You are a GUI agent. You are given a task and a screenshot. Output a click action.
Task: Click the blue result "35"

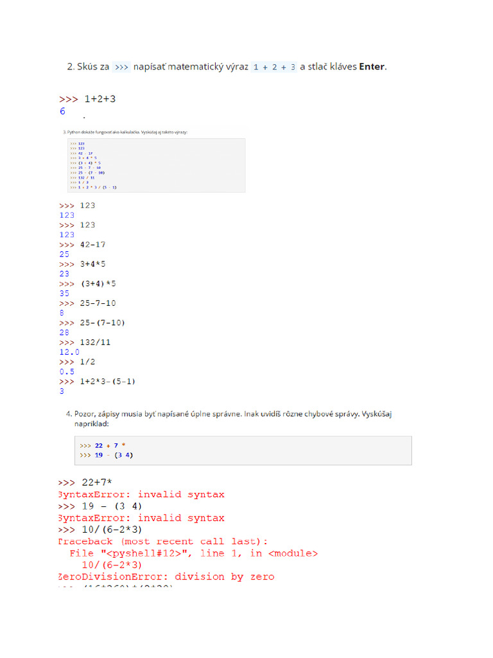pyautogui.click(x=64, y=293)
